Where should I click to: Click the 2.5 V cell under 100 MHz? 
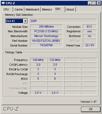click(x=38, y=93)
